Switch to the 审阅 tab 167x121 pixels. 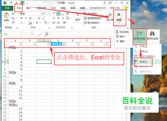[x=73, y=8]
